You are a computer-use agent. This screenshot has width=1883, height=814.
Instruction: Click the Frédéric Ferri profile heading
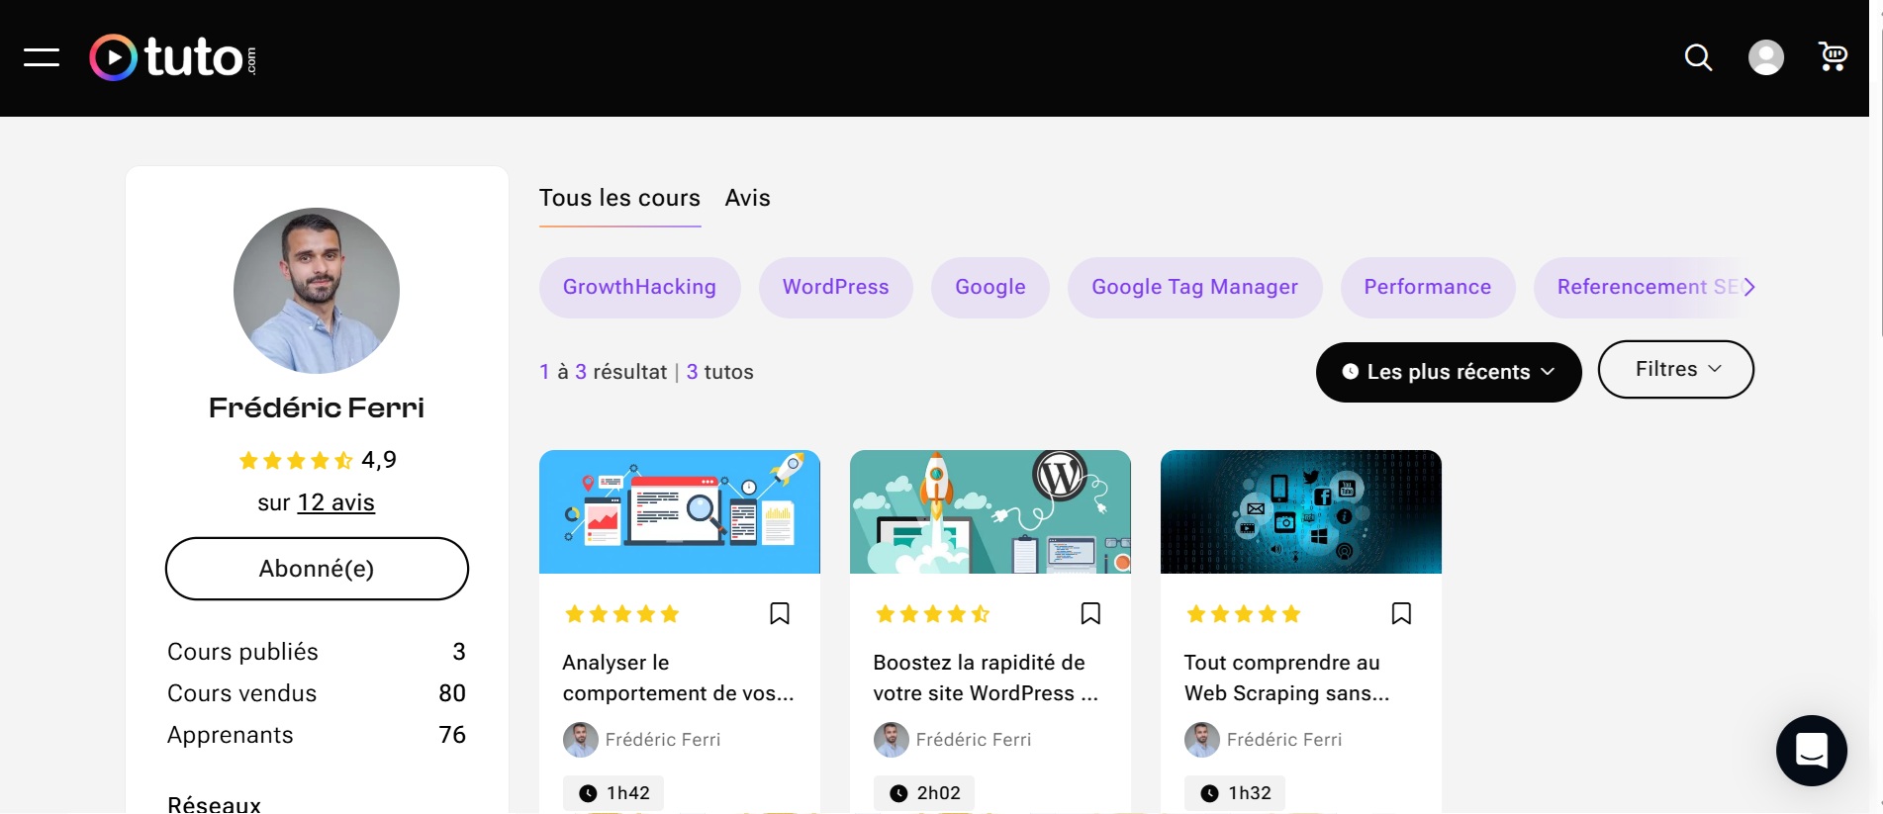click(317, 407)
